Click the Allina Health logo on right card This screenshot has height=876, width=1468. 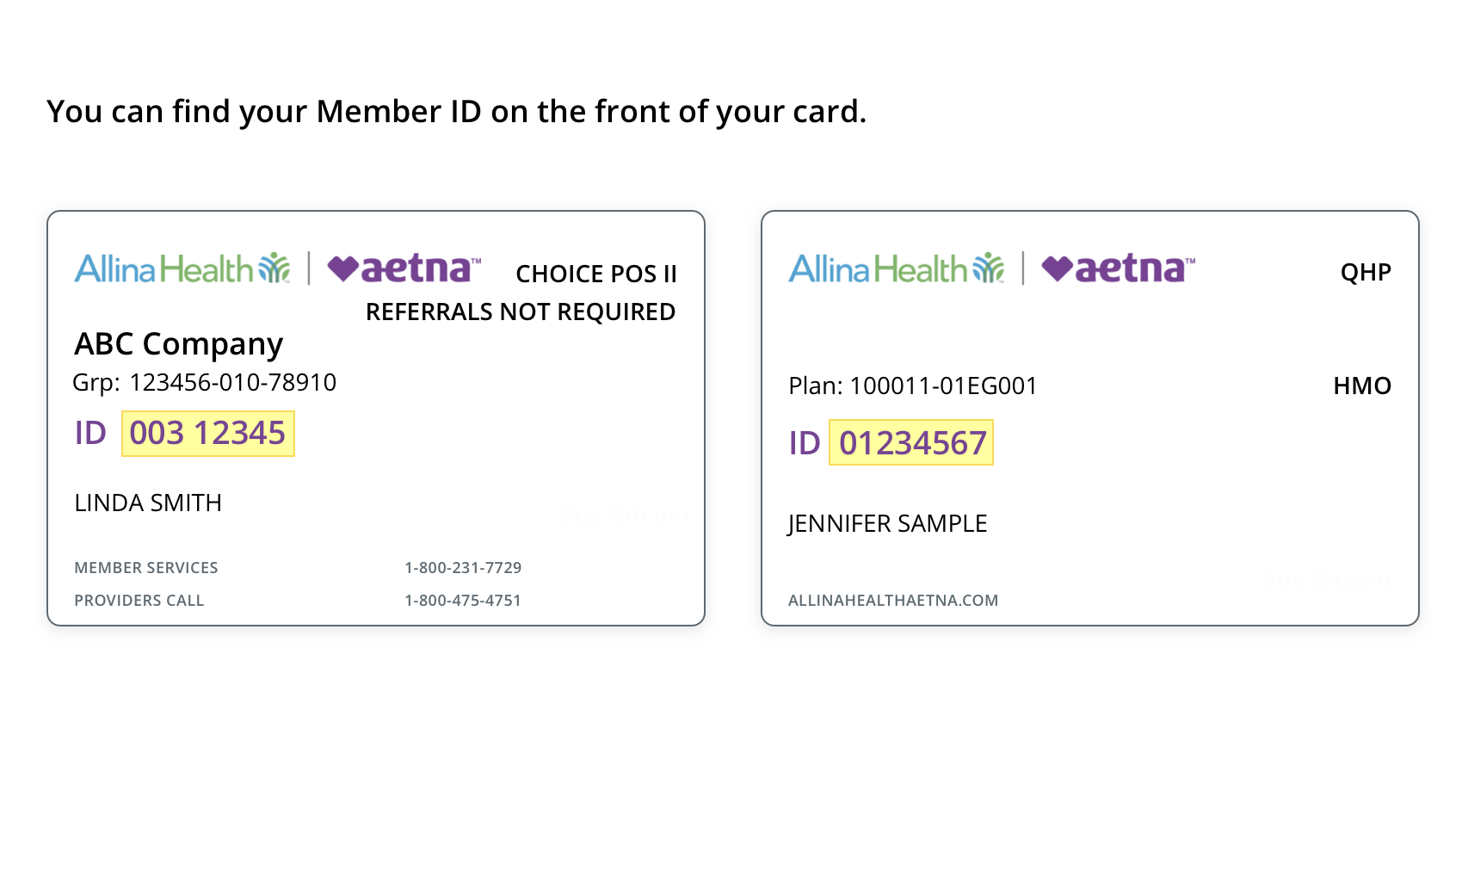point(897,268)
